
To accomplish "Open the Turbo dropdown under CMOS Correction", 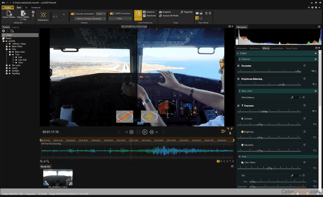I will pyautogui.click(x=120, y=19).
